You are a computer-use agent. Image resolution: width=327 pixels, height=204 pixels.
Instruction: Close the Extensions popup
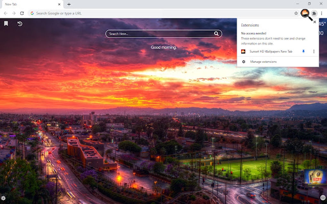(x=315, y=22)
